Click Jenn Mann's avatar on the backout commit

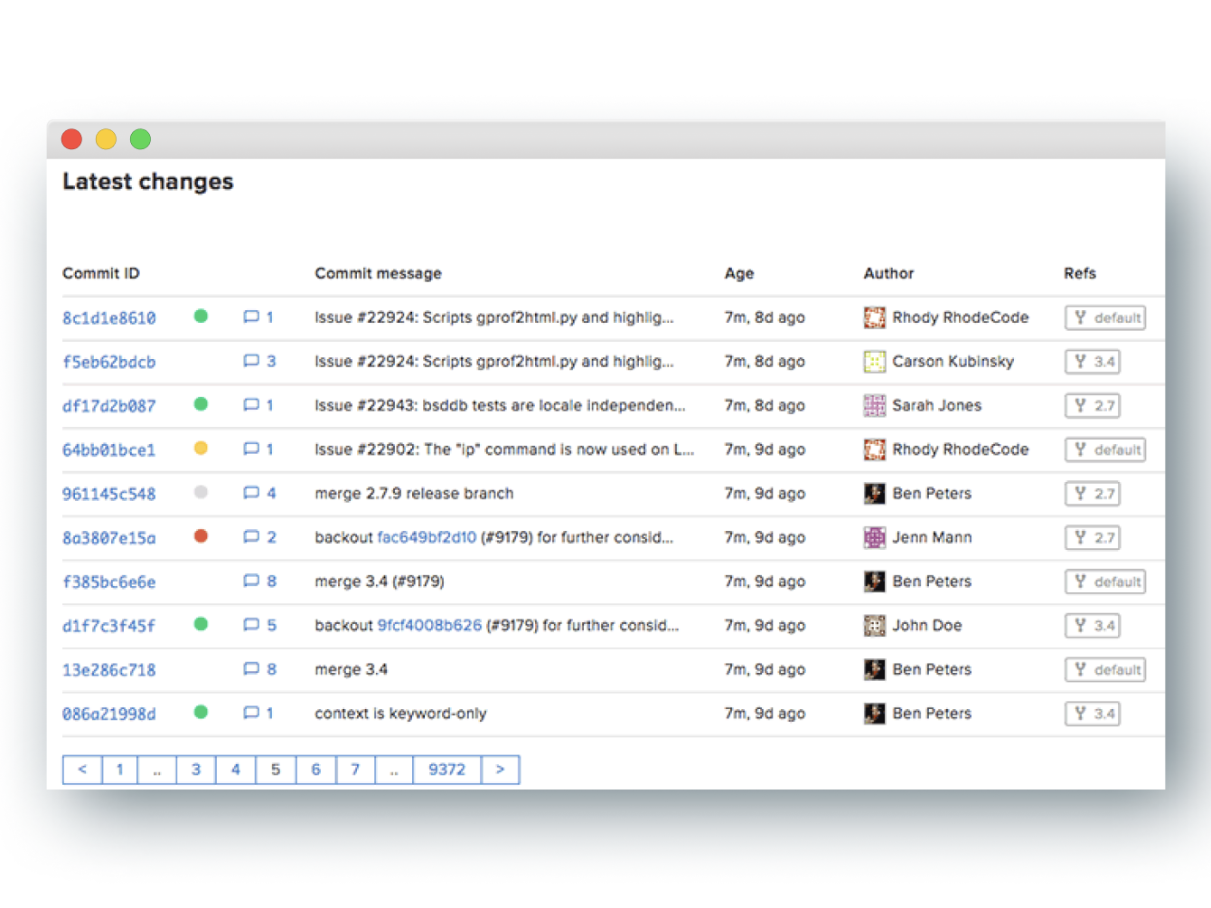point(874,537)
